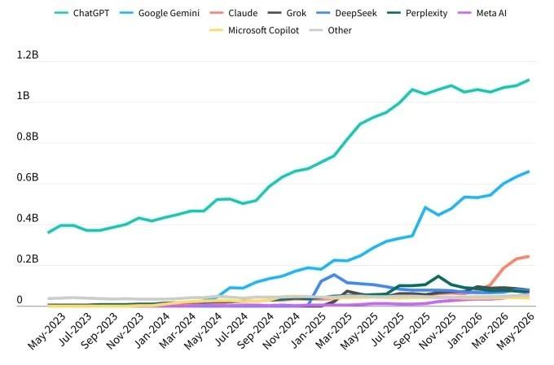This screenshot has width=554, height=365.
Task: Click the Meta AI legend label
Action: tap(491, 13)
